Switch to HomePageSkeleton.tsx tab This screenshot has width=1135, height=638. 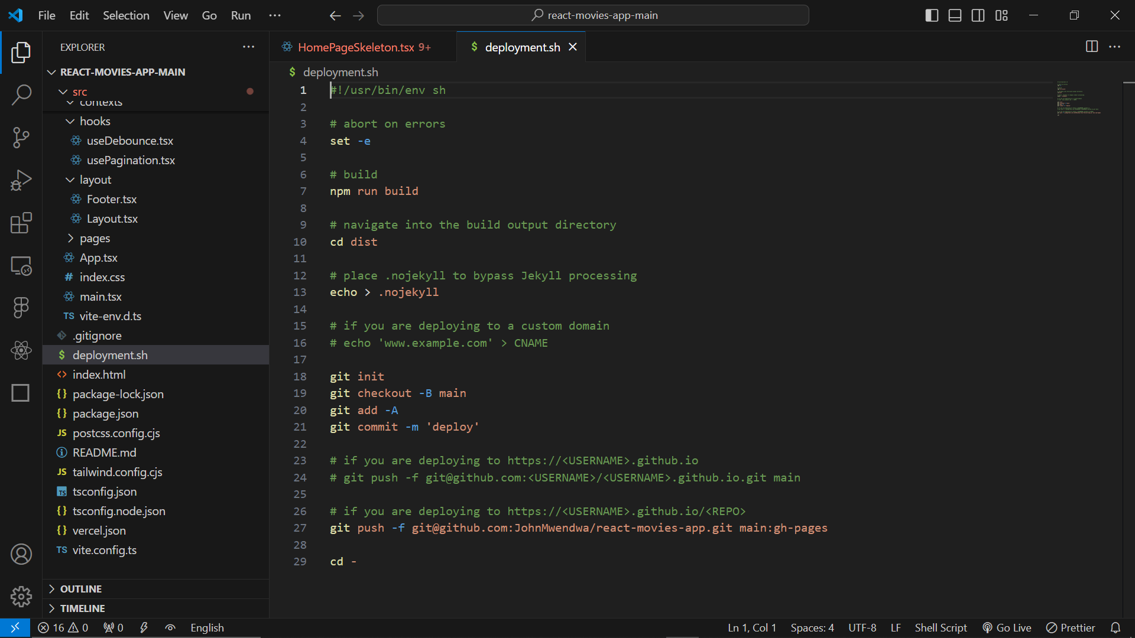[356, 47]
